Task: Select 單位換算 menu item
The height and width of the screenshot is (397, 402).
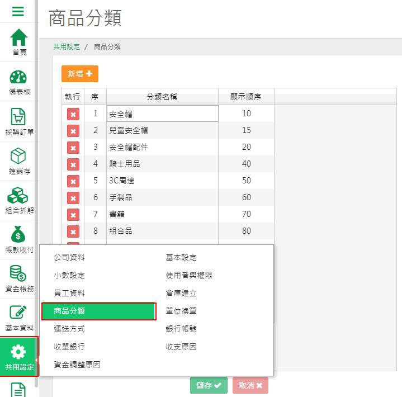Action: 181,311
